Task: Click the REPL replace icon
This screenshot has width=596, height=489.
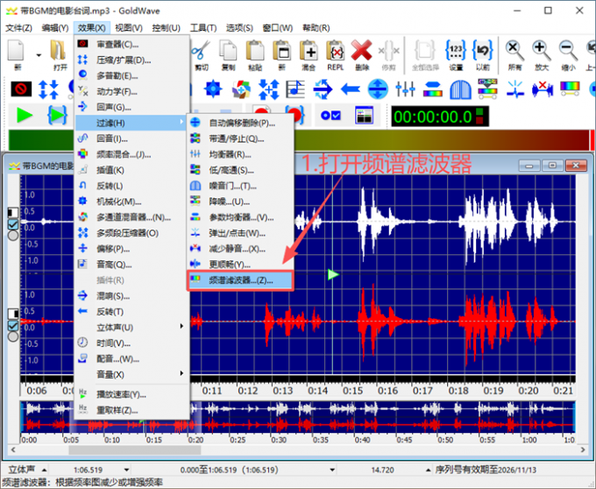Action: 336,51
